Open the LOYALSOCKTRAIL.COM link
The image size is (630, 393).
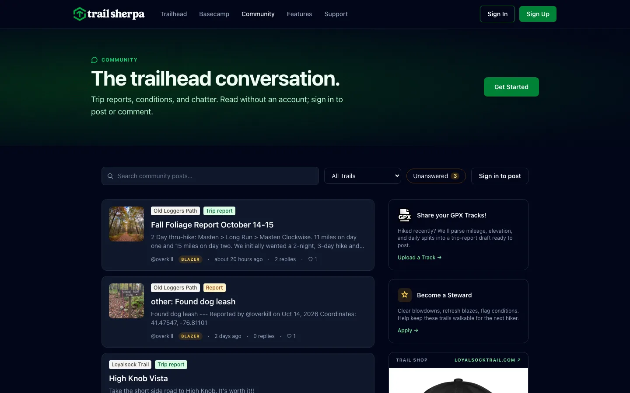(488, 360)
